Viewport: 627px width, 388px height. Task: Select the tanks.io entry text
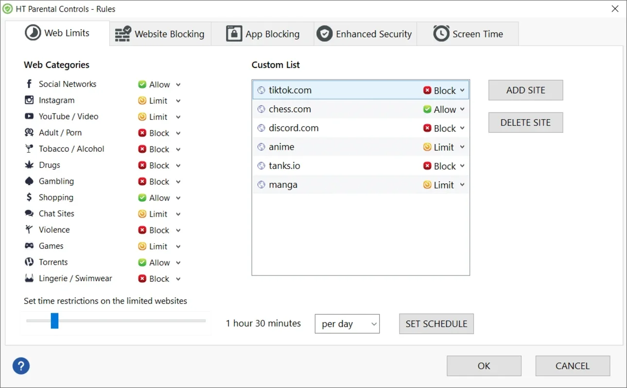click(284, 166)
